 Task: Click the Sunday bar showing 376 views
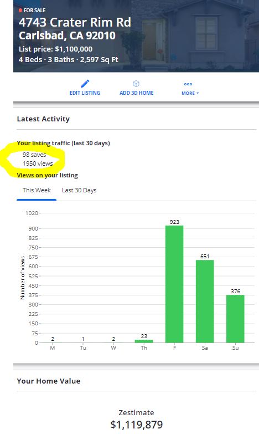pos(235,319)
